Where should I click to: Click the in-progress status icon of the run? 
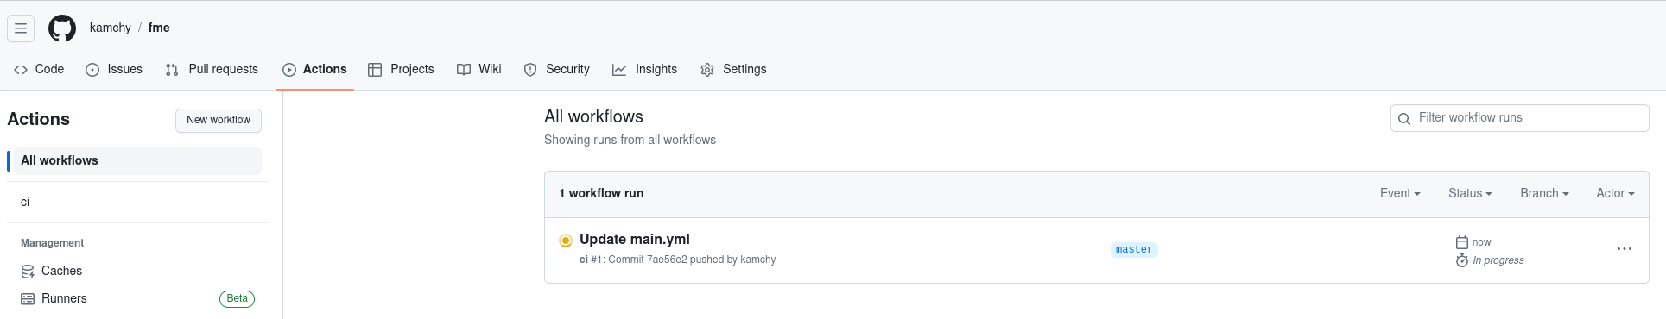(x=566, y=241)
